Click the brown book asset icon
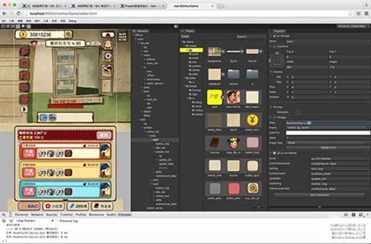The image size is (371, 244). pyautogui.click(x=215, y=143)
